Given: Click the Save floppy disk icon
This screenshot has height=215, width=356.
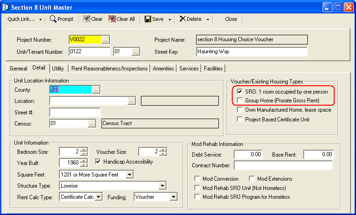Looking at the screenshot, I should [148, 19].
